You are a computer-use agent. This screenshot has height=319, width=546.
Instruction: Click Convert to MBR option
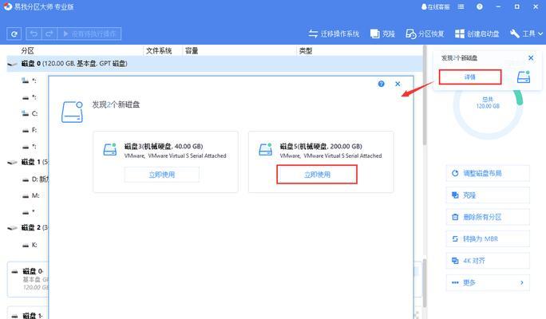point(488,238)
